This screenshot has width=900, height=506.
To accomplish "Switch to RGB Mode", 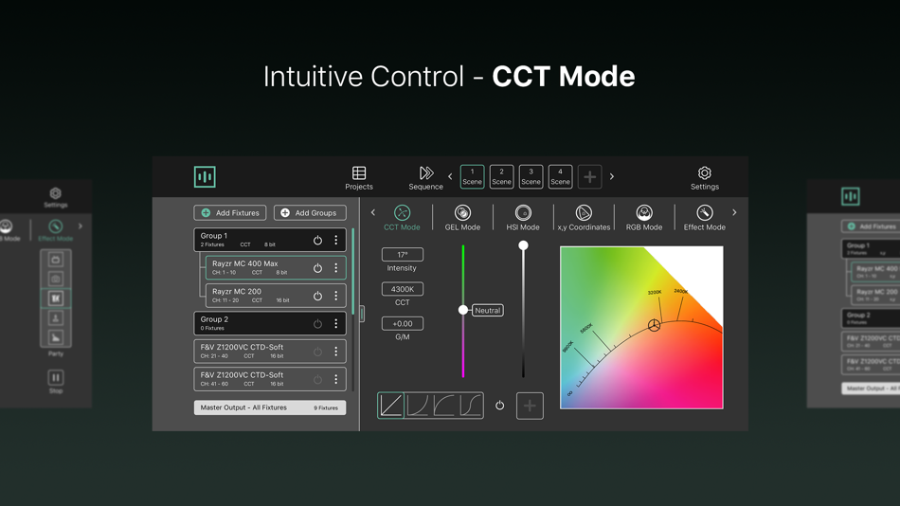I will [x=644, y=218].
